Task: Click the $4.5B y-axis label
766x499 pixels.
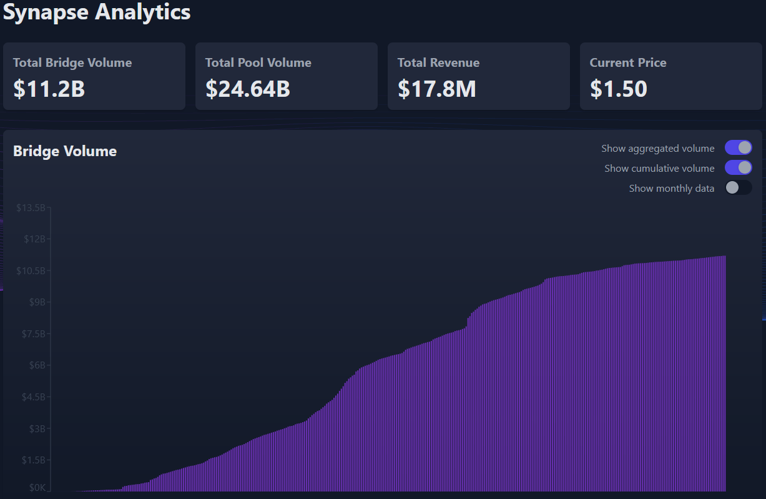Action: coord(33,397)
